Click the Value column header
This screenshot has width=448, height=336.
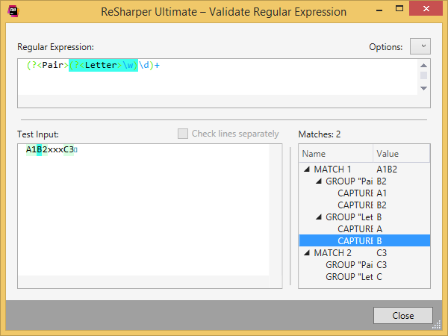click(401, 153)
